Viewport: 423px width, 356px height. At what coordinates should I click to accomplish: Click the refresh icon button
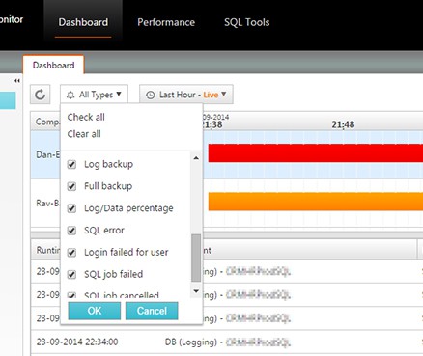click(x=41, y=95)
